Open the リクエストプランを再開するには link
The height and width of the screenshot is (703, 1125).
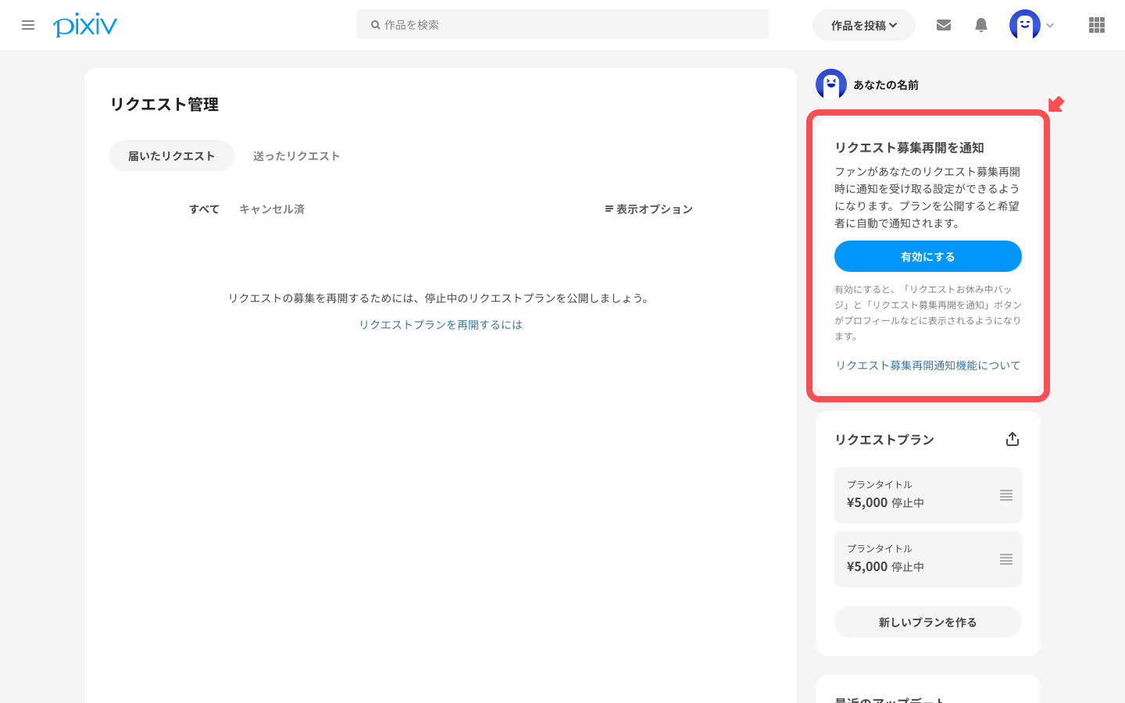440,324
